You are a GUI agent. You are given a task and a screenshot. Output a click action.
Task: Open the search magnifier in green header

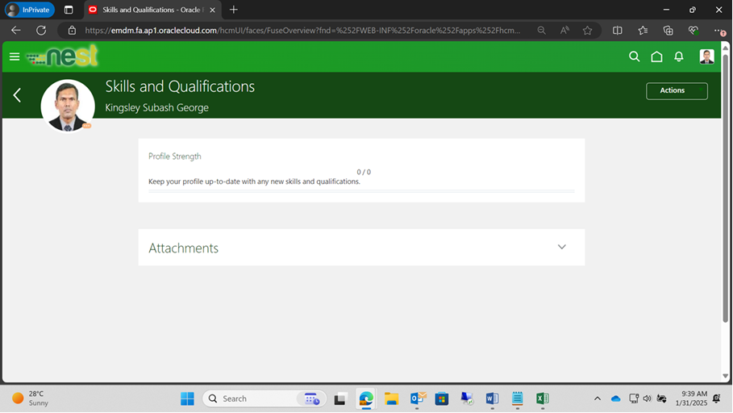click(x=634, y=56)
